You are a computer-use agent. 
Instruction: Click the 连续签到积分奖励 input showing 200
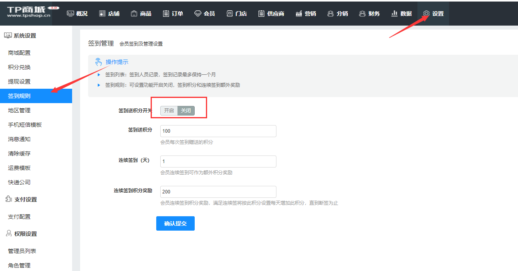[218, 192]
